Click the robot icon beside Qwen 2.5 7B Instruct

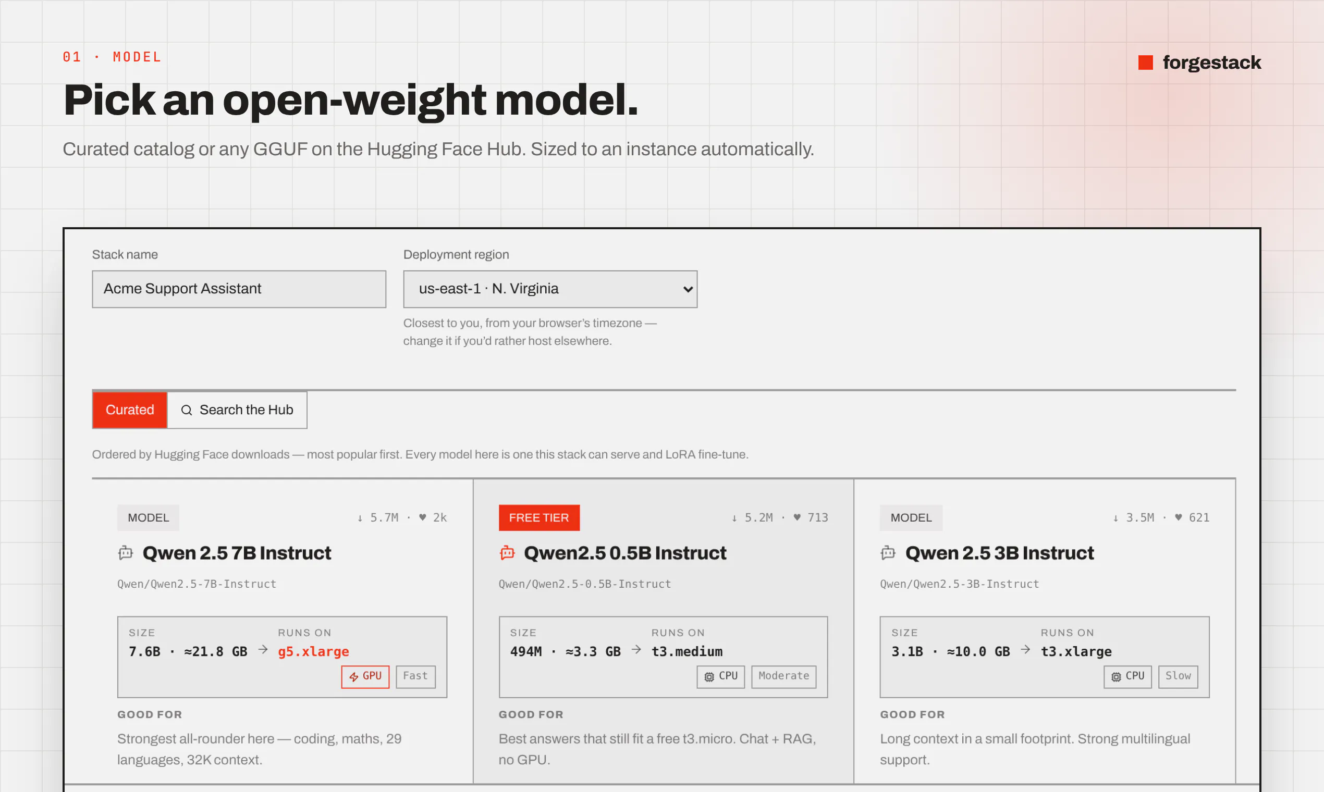[126, 553]
